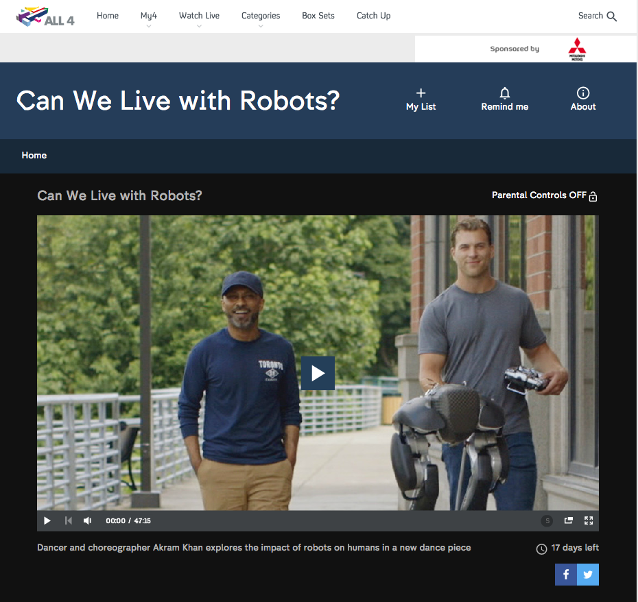
Task: Click the 00:00 / 47:15 time display
Action: click(x=128, y=520)
